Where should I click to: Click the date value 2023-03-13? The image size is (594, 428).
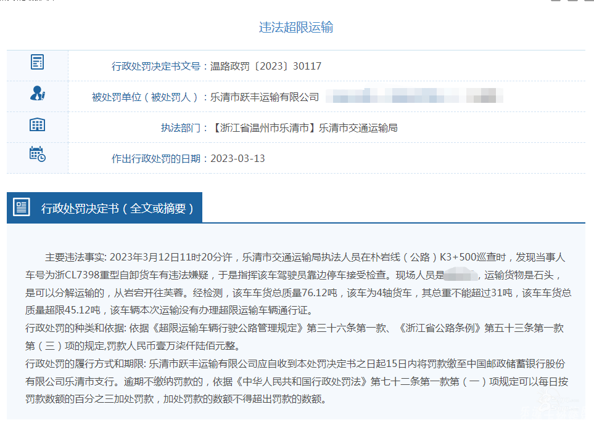click(237, 158)
